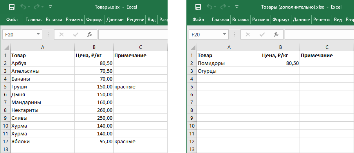Viewport: 354px width, 153px height.
Task: Click the confirm checkmark in the right formula bar
Action: point(262,34)
